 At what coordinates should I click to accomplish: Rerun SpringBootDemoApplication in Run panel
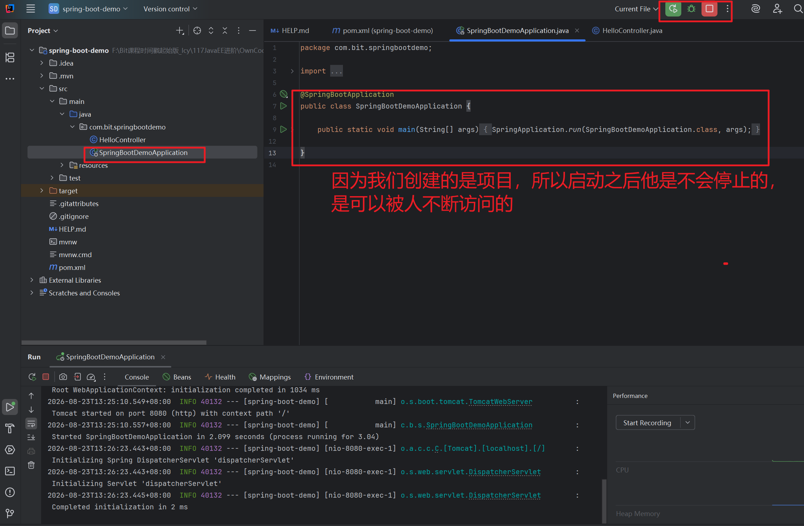tap(32, 377)
